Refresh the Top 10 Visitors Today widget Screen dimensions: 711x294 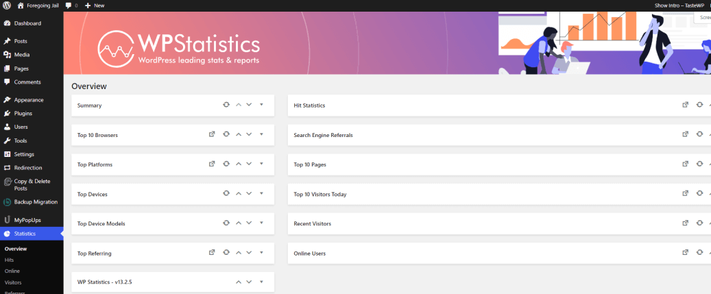coord(699,193)
